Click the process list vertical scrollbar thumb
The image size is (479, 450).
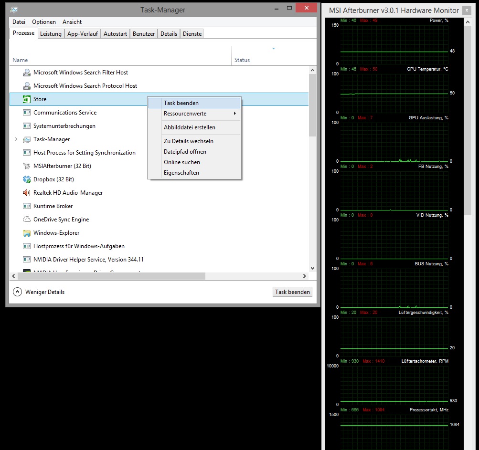point(312,105)
